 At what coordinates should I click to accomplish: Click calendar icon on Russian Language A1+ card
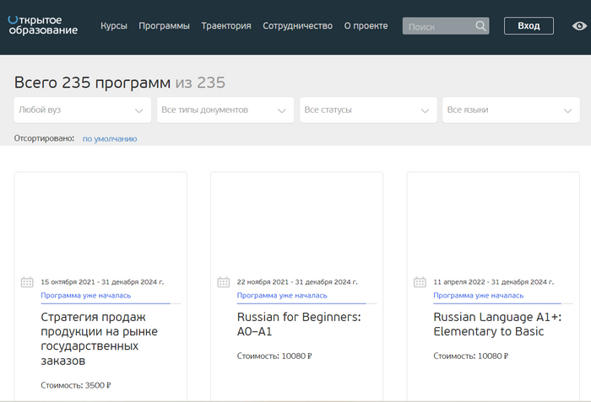click(x=420, y=282)
